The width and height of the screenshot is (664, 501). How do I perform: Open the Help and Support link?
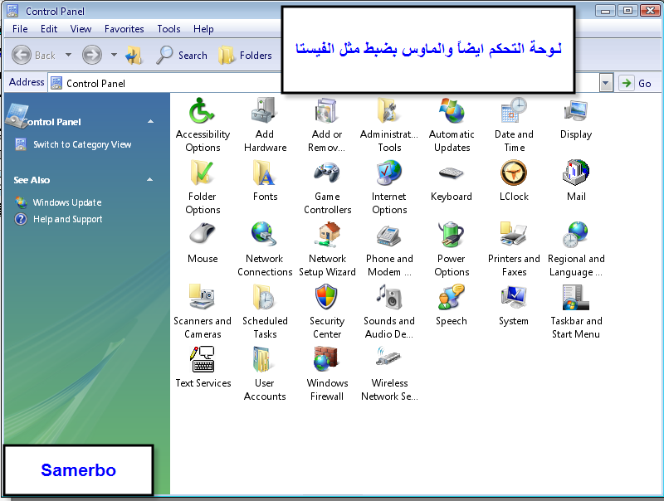[68, 219]
